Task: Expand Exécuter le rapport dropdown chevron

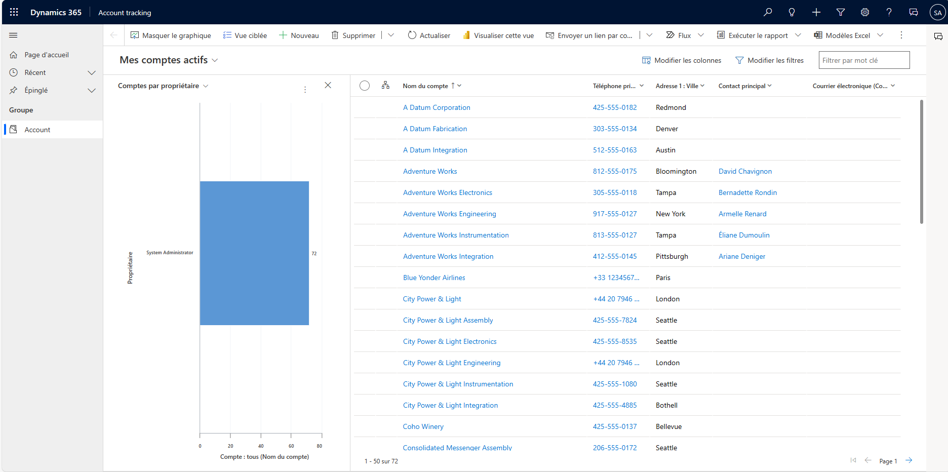Action: 798,35
